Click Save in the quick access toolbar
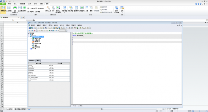This screenshot has height=112, width=208. (4, 1)
